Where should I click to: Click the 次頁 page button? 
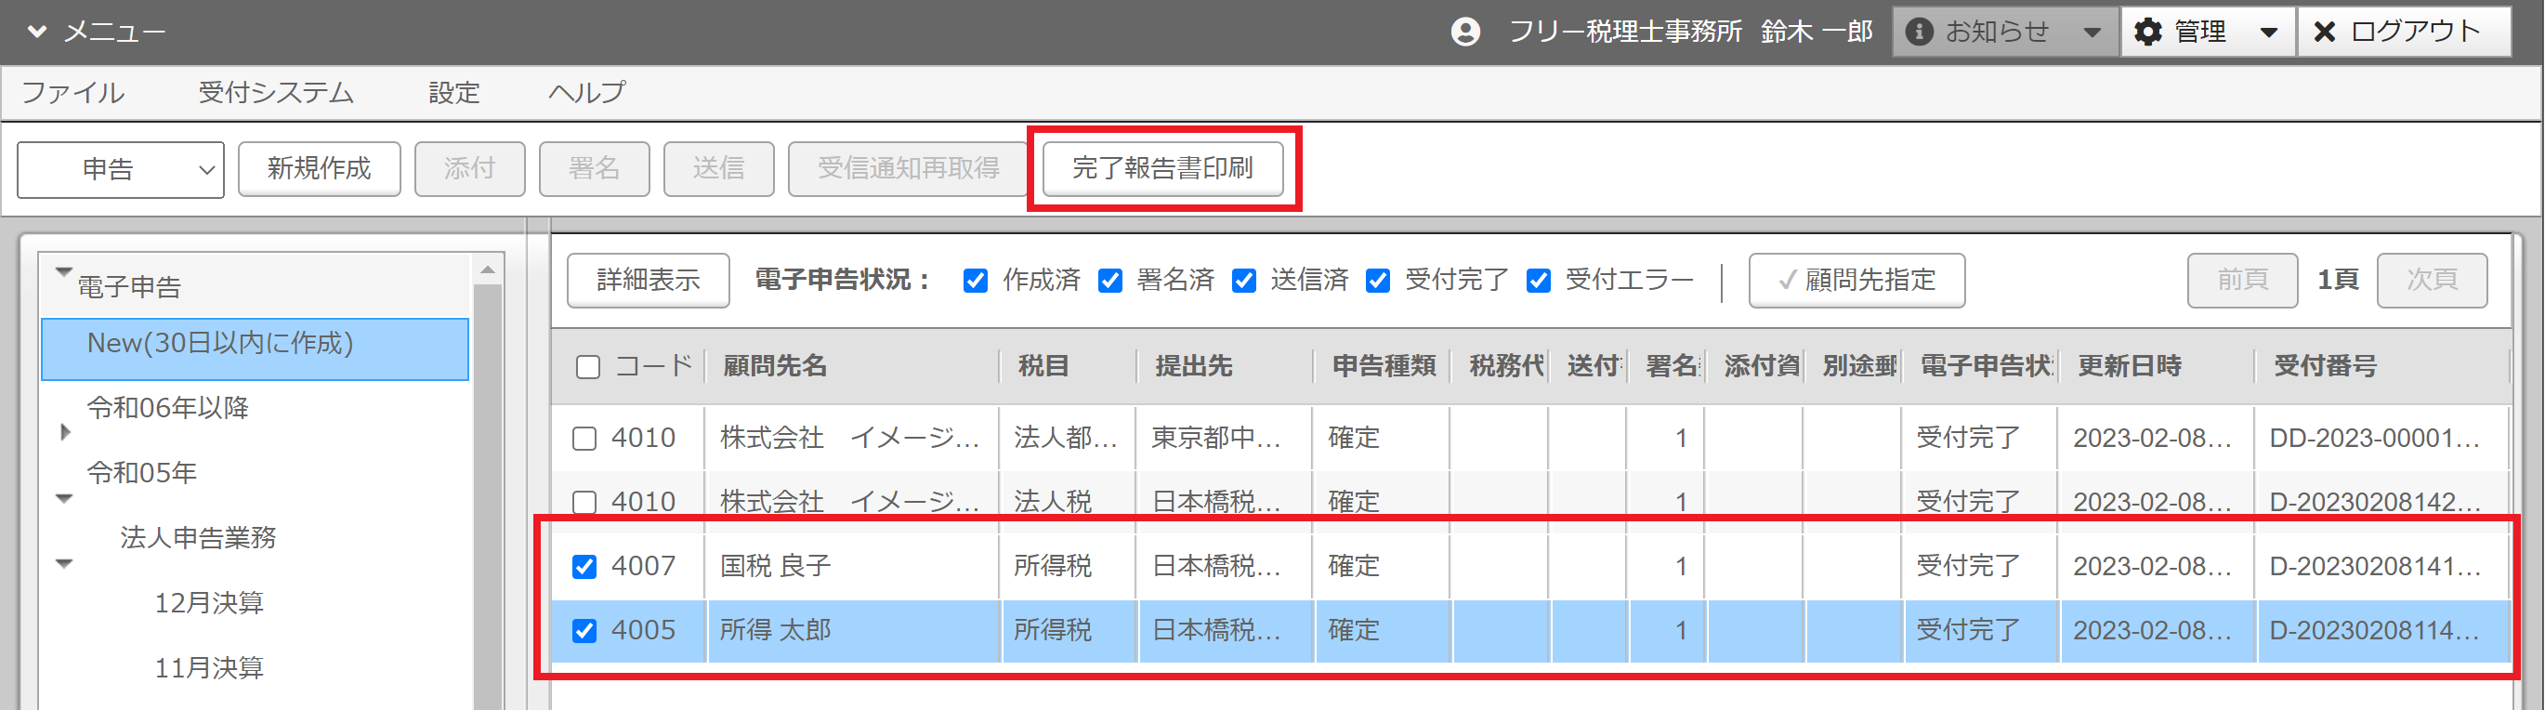pos(2432,281)
